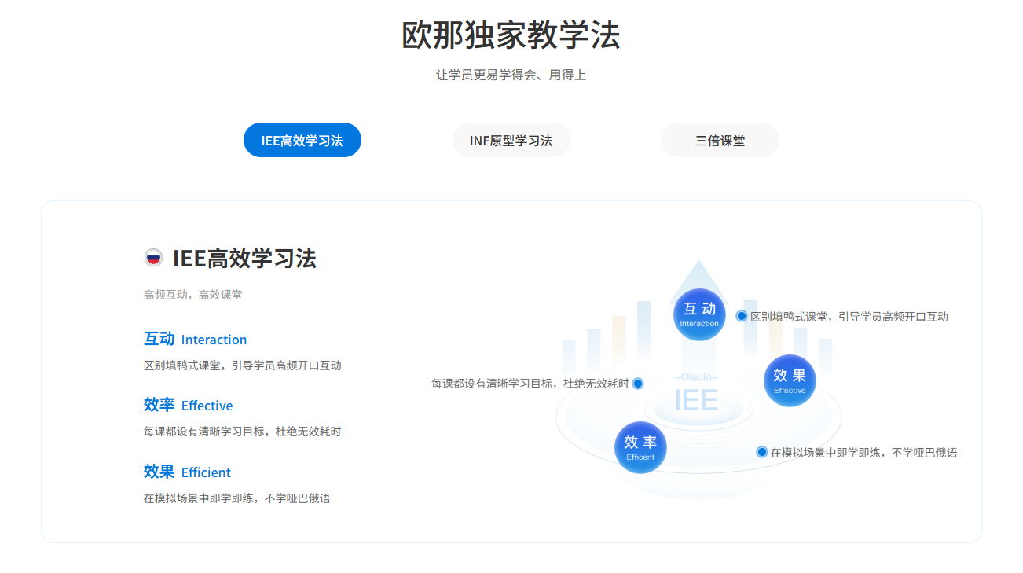Screen dimensions: 1023x573
Task: Select the IEE高效学习法 tab
Action: pyautogui.click(x=302, y=141)
